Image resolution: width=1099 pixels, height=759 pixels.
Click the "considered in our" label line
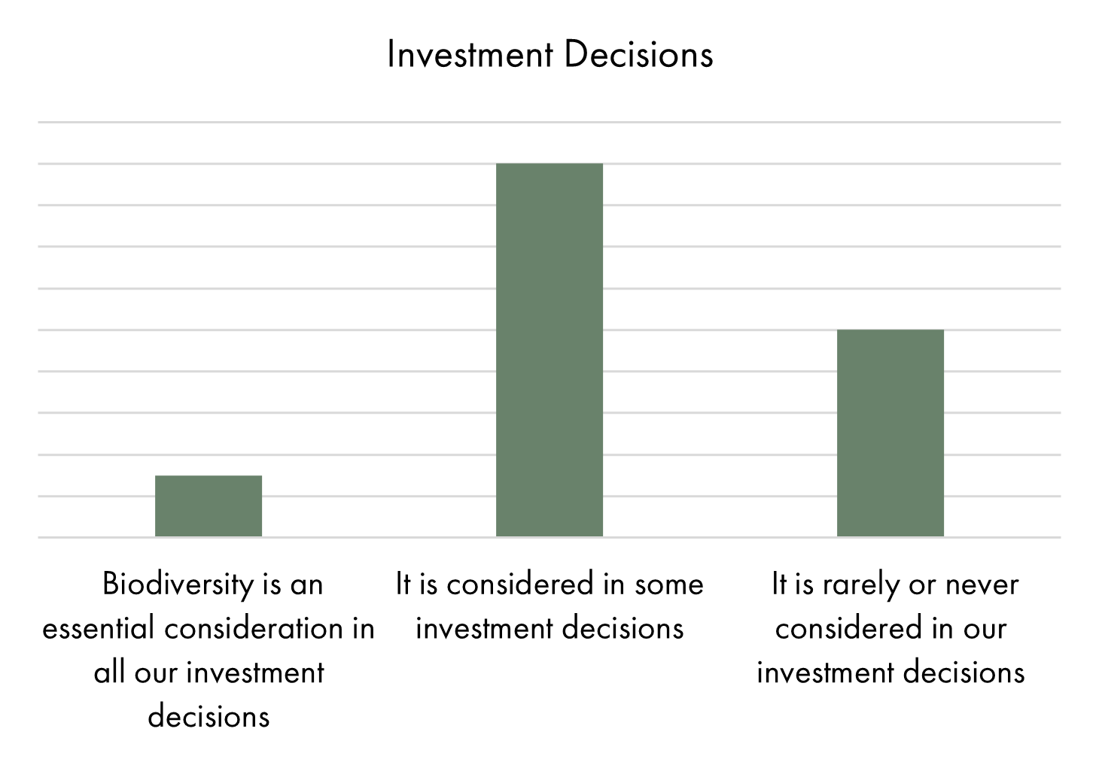(890, 628)
